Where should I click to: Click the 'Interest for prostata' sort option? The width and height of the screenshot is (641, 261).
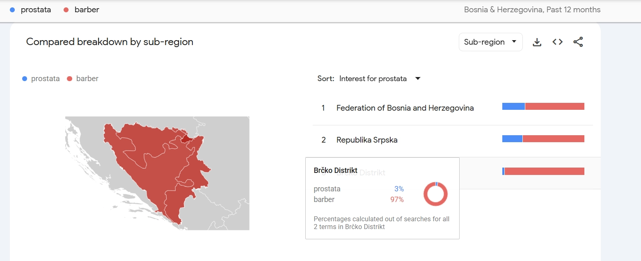click(x=373, y=79)
